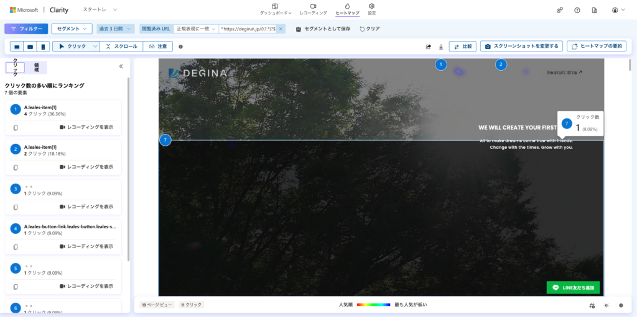The image size is (637, 317).
Task: Click the info dot beside 注意
Action: pyautogui.click(x=180, y=47)
